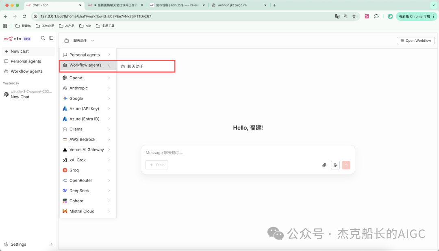The width and height of the screenshot is (439, 251).
Task: Open the 智能体 bookmark folder
Action: click(23, 26)
